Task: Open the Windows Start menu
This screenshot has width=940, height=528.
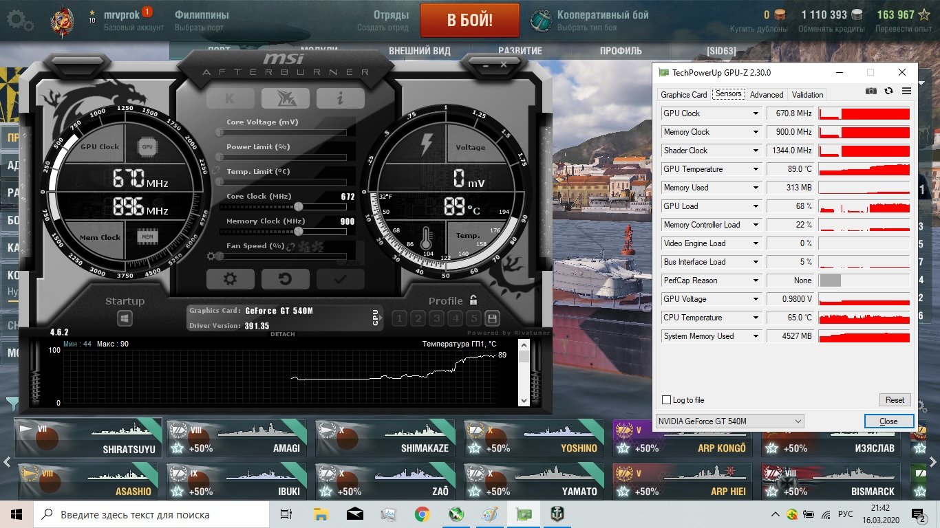Action: click(17, 514)
